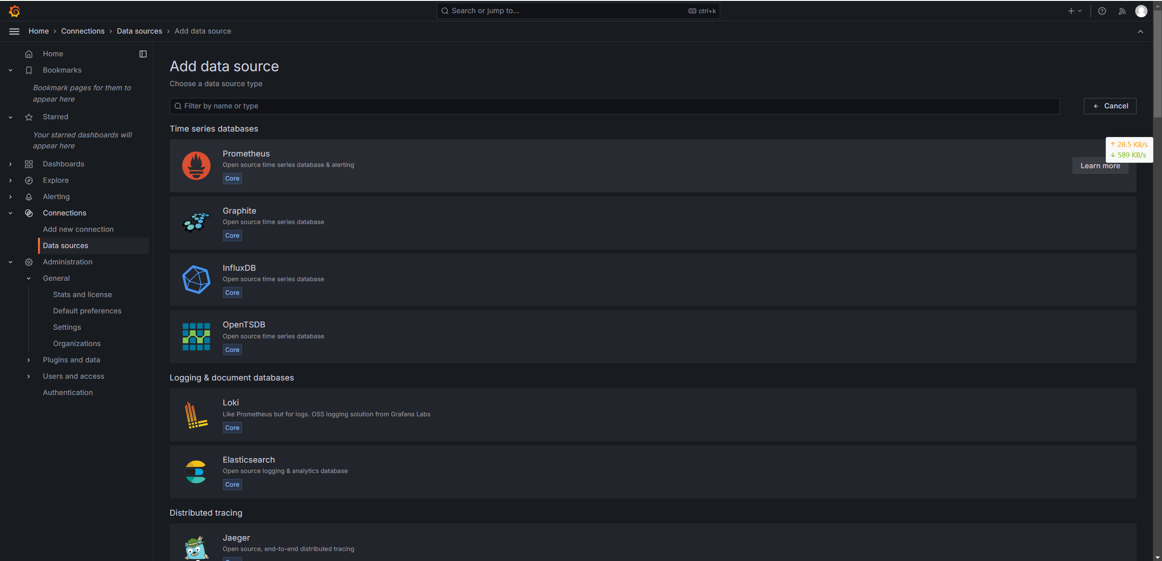Image resolution: width=1162 pixels, height=561 pixels.
Task: Select the OpenTSDB data source title
Action: click(x=244, y=325)
